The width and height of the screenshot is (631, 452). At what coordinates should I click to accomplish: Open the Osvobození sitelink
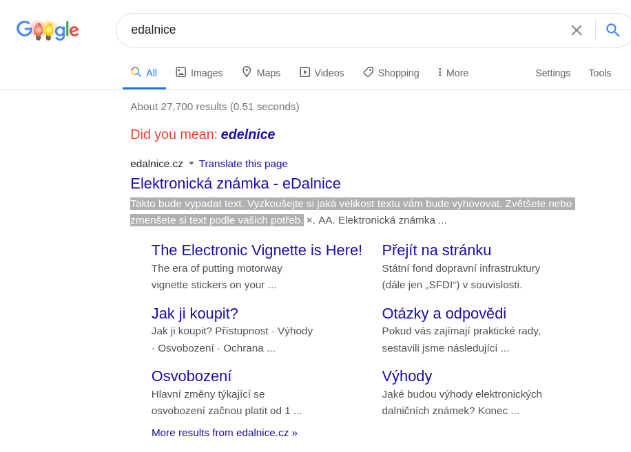191,376
